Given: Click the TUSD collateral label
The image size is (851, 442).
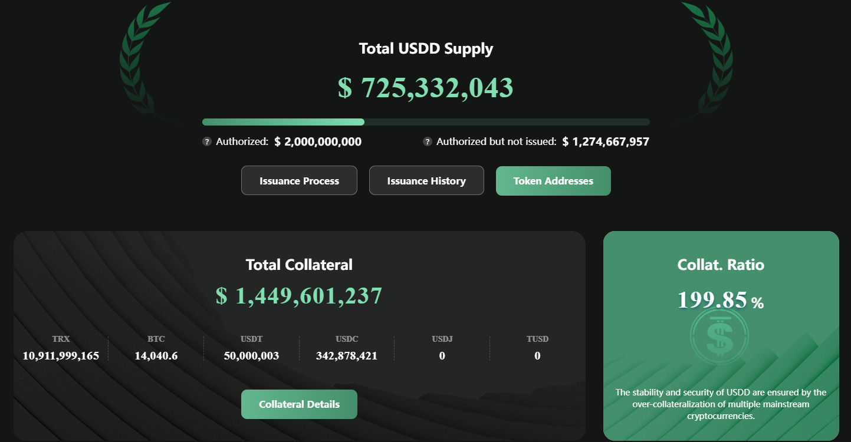Looking at the screenshot, I should click(x=537, y=339).
